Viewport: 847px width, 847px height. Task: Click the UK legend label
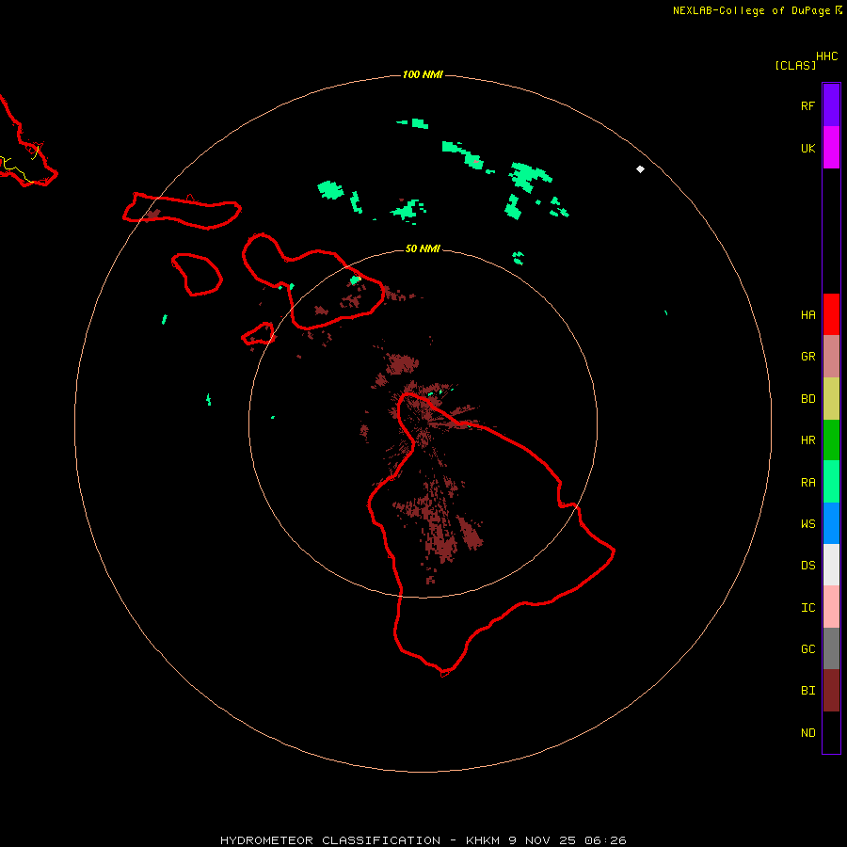[808, 149]
